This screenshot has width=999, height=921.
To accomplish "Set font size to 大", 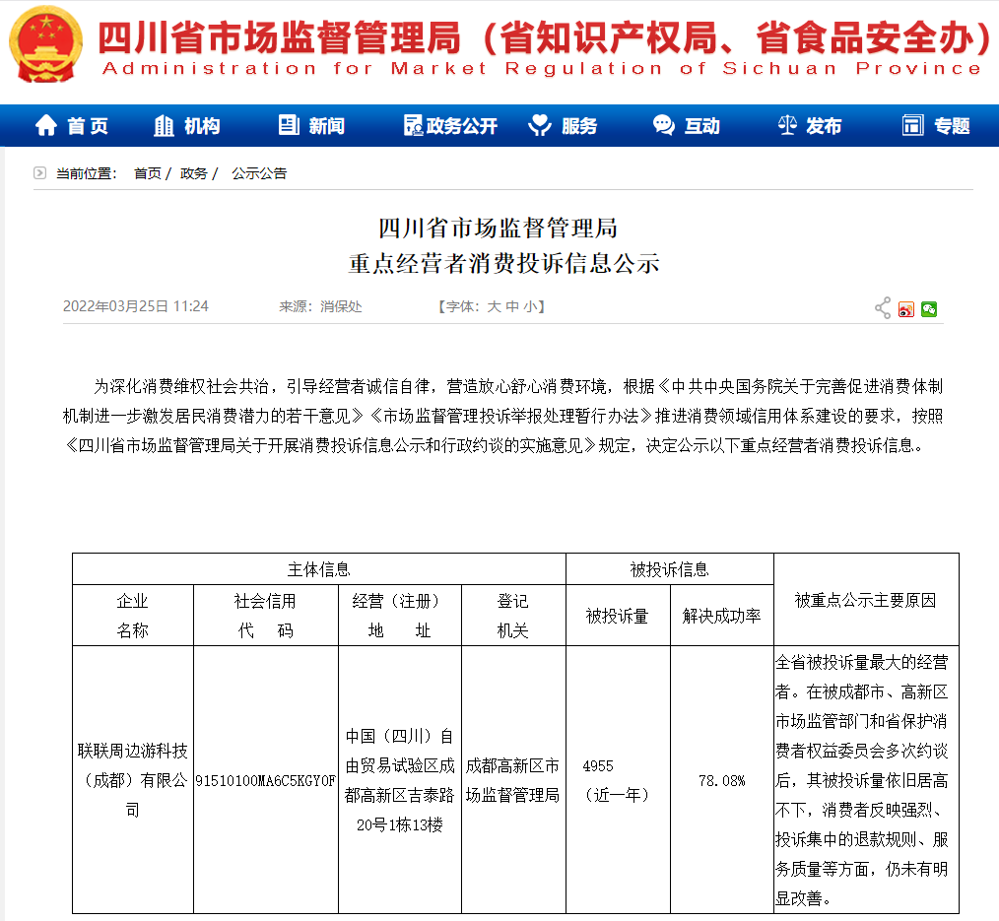I will coord(494,307).
